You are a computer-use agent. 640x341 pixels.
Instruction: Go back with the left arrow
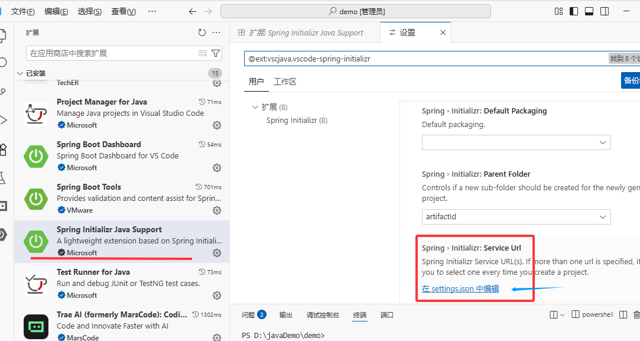click(x=193, y=11)
